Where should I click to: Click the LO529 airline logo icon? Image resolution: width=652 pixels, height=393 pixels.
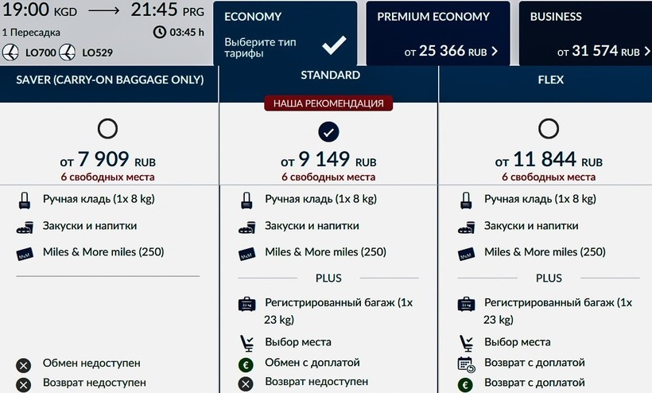pos(68,53)
